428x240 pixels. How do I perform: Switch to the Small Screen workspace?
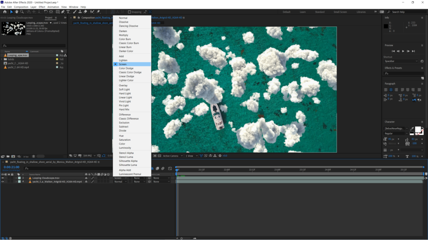(340, 12)
